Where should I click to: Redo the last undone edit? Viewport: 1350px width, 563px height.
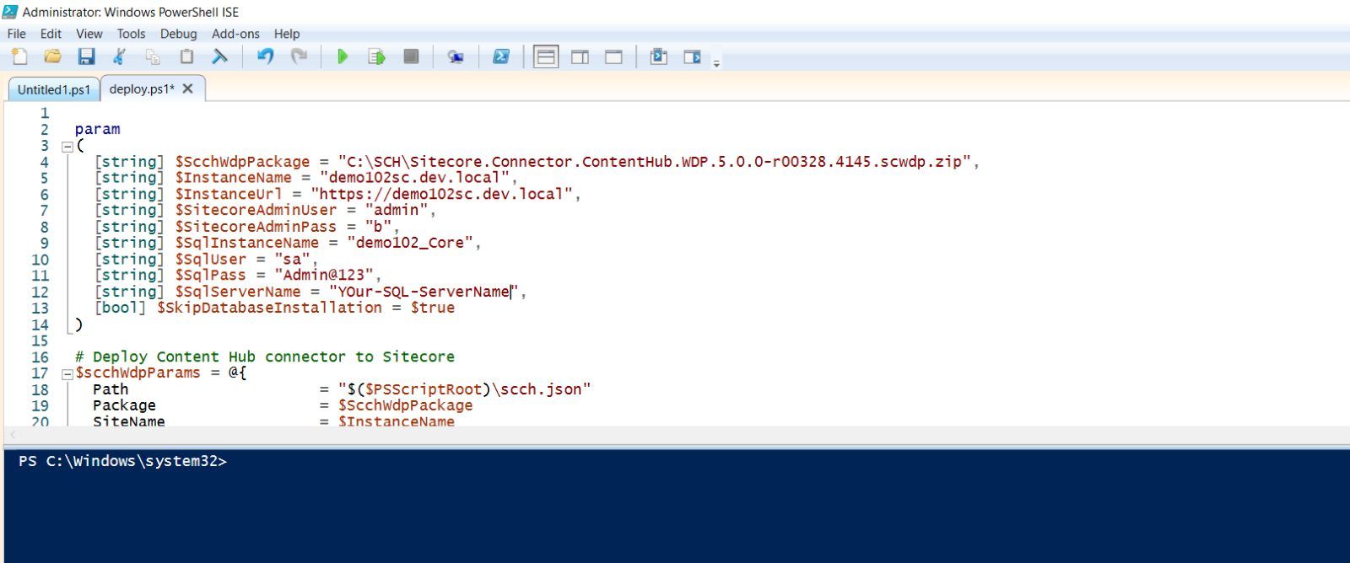tap(299, 56)
